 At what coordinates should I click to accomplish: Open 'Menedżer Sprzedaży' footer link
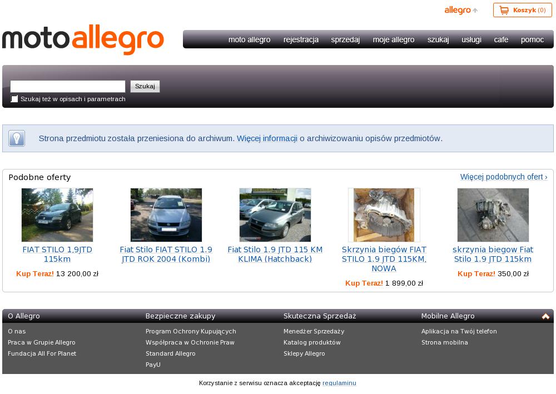click(x=314, y=331)
